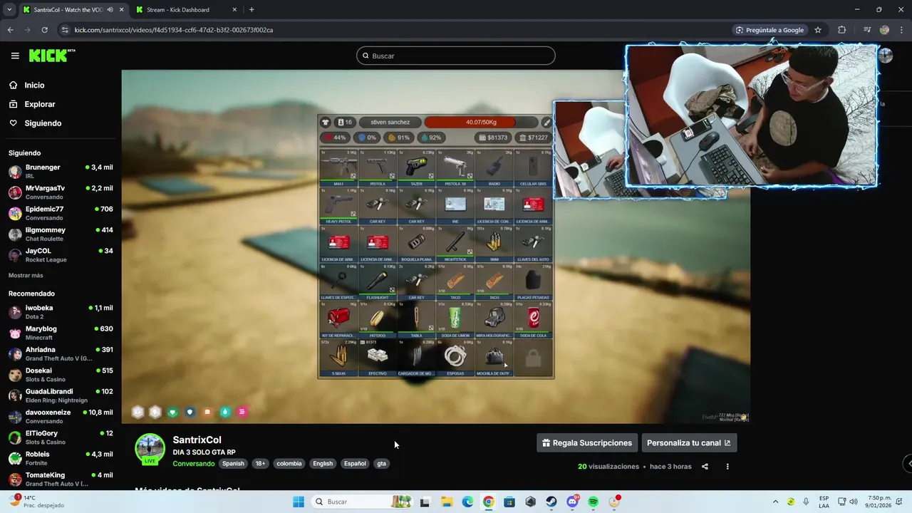Open the Kick hamburger sidebar menu
Screen dimensions: 912x513
click(x=15, y=56)
